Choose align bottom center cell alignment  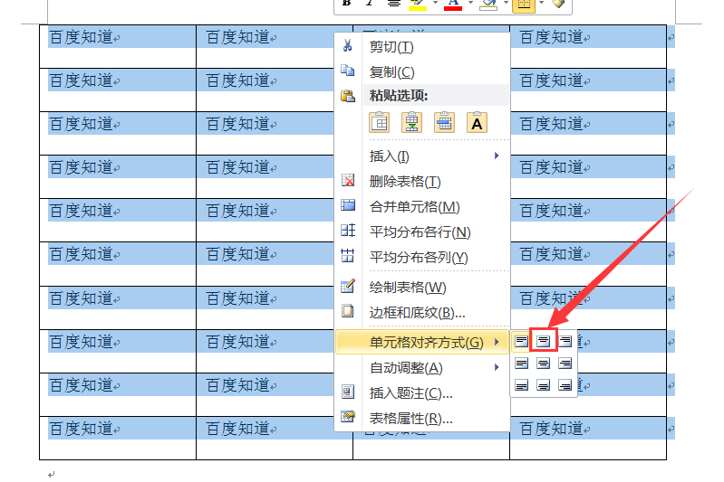543,384
